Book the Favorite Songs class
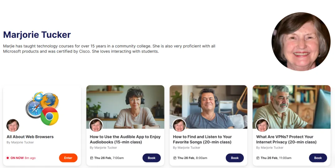 coord(235,158)
